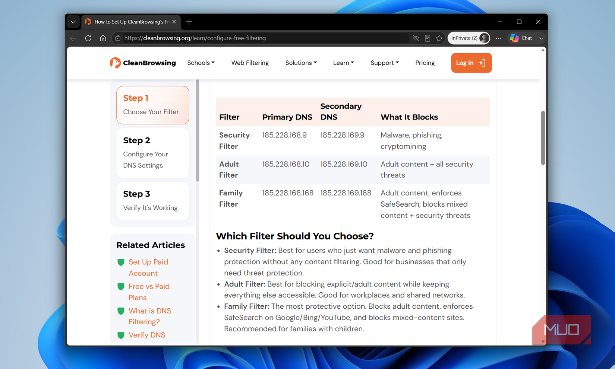This screenshot has height=369, width=615.
Task: Open Copilot Chat button
Action: point(521,38)
